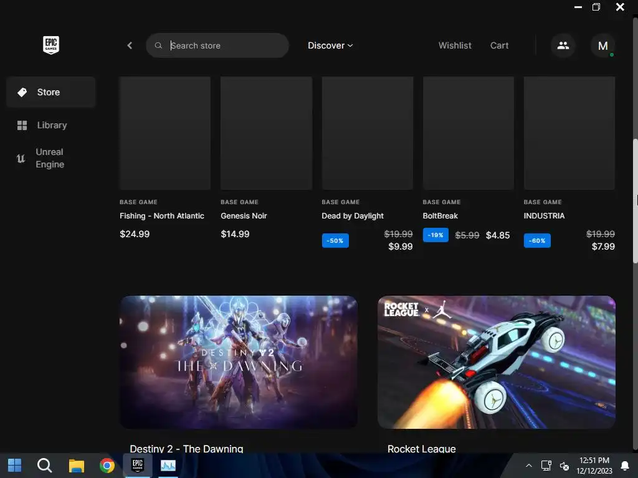Click the $4.85 sale price

[x=498, y=235]
